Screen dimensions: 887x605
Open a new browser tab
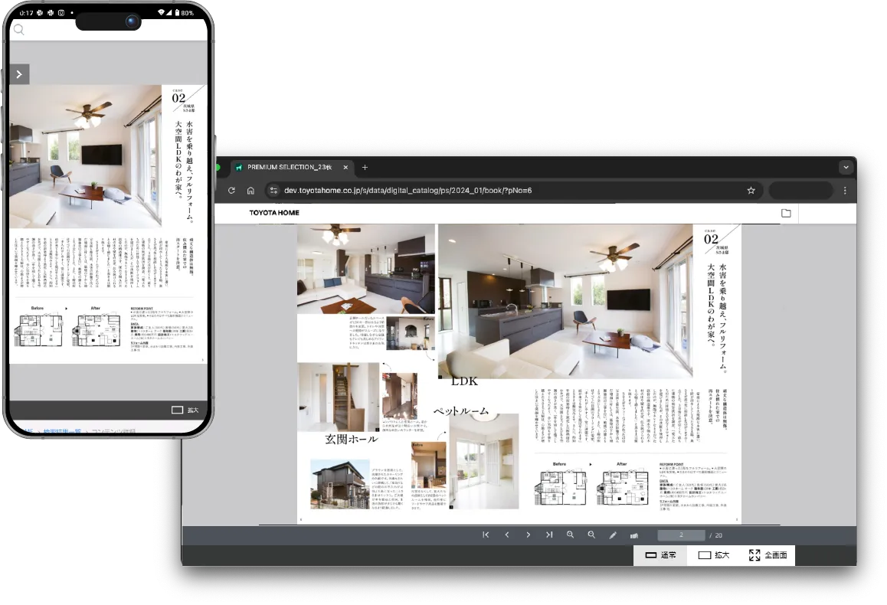pyautogui.click(x=365, y=167)
